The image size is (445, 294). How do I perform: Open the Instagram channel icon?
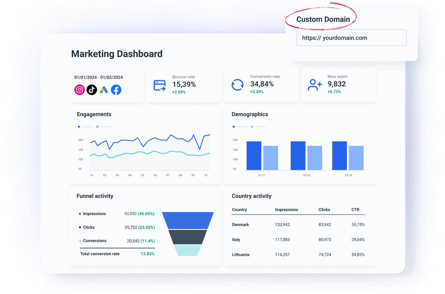point(79,90)
